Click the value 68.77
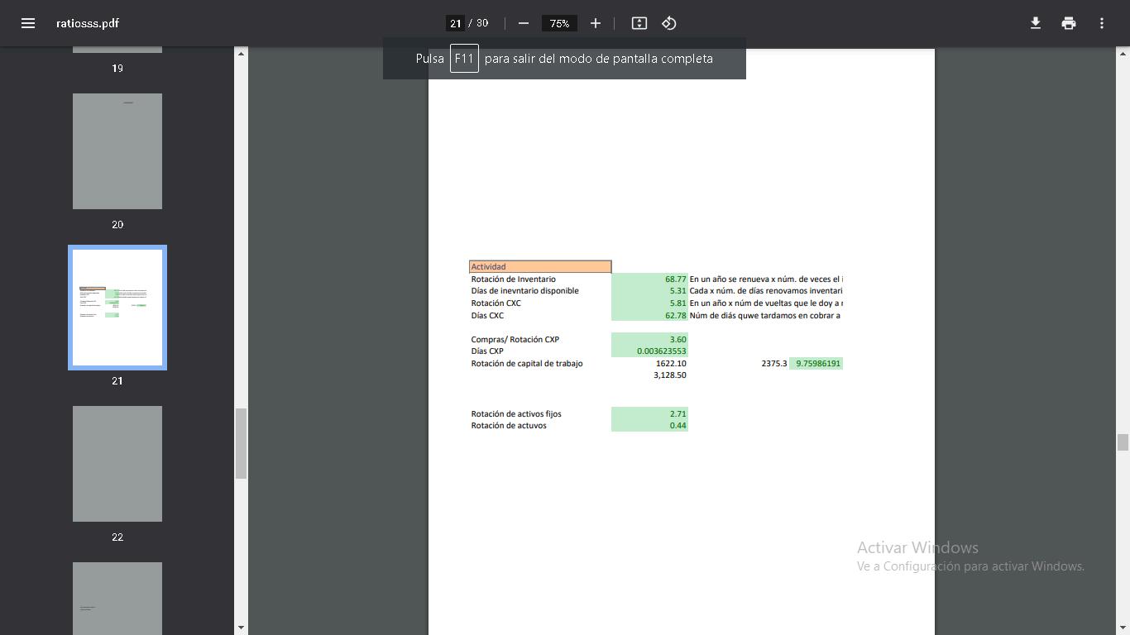1130x635 pixels. (x=675, y=279)
